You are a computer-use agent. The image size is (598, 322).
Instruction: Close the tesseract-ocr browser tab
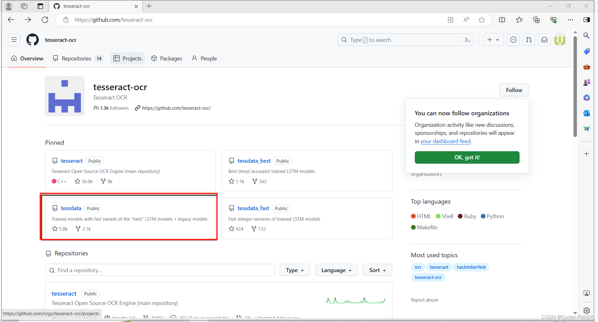pos(136,6)
